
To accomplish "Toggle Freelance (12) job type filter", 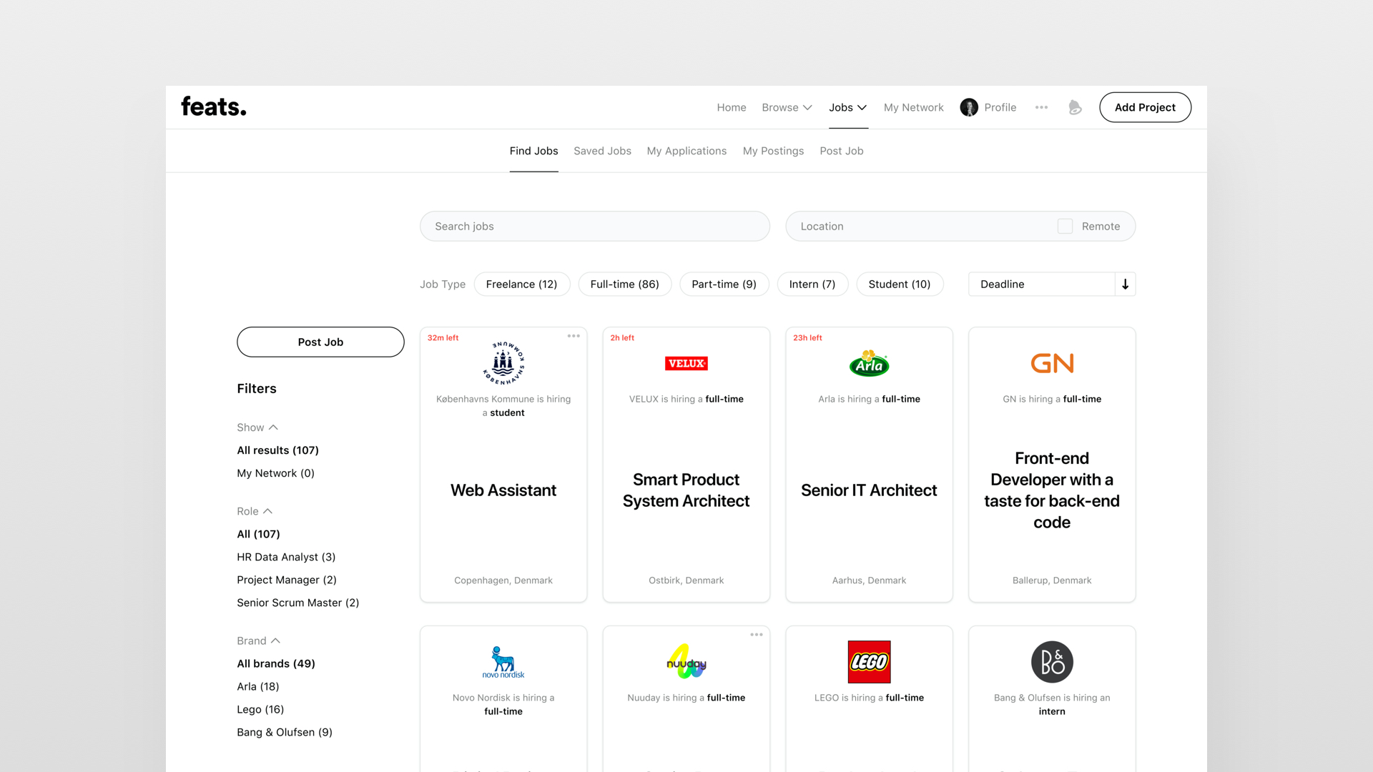I will (521, 284).
